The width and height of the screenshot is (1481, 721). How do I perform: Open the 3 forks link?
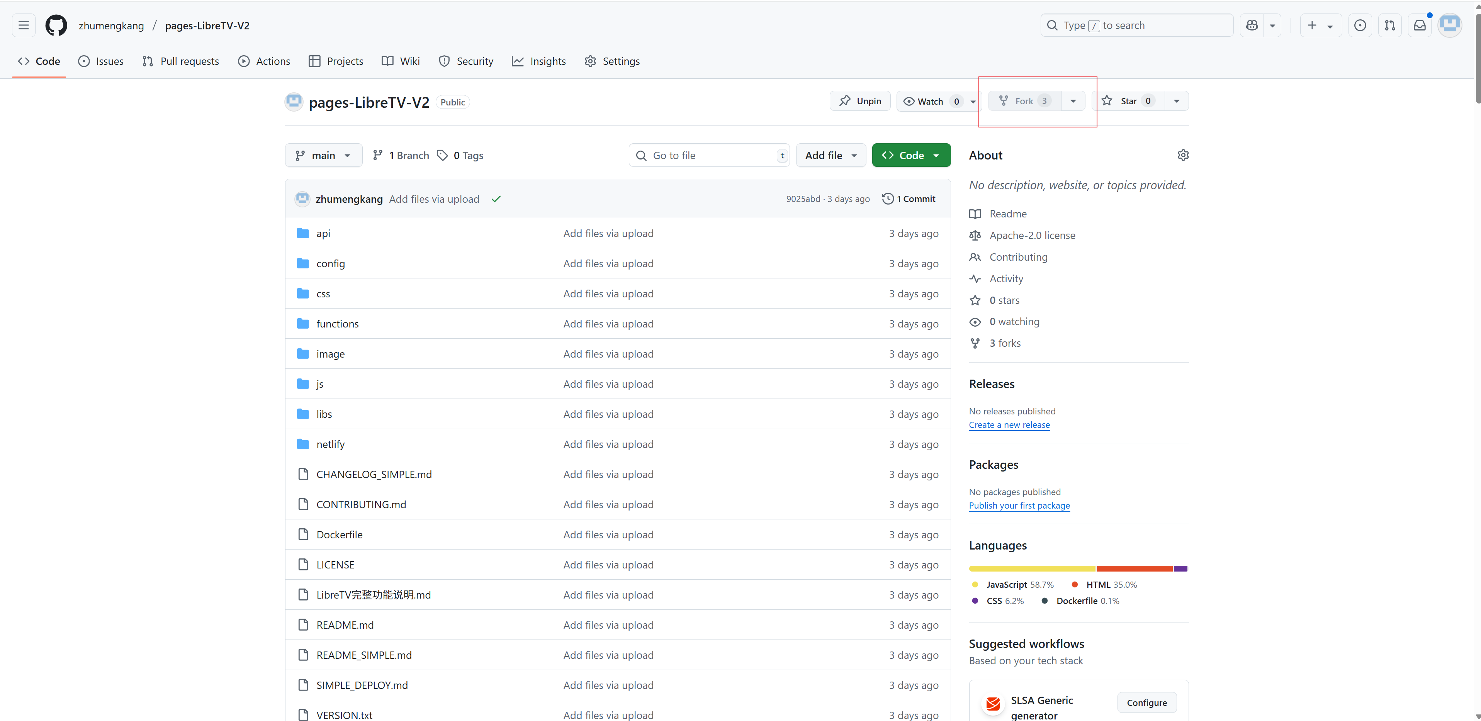pyautogui.click(x=1005, y=343)
